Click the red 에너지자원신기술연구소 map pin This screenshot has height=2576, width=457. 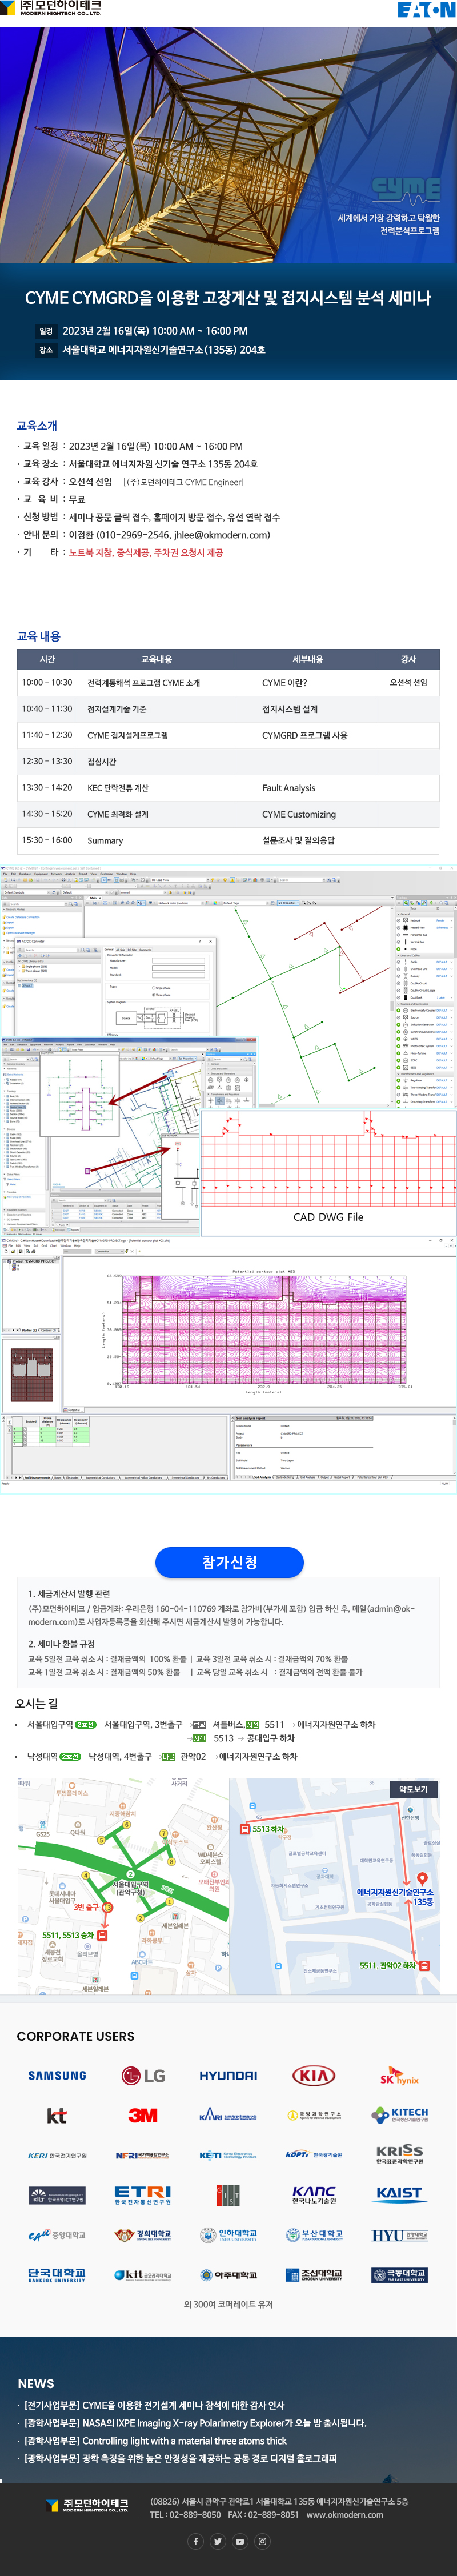coord(422,1879)
